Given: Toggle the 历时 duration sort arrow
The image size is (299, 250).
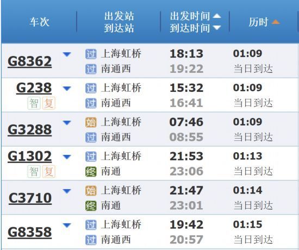Looking at the screenshot, I should coord(276,22).
